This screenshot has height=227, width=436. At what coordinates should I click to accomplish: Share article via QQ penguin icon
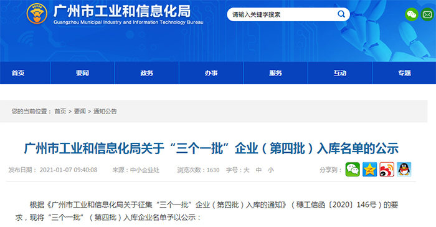tap(404, 170)
